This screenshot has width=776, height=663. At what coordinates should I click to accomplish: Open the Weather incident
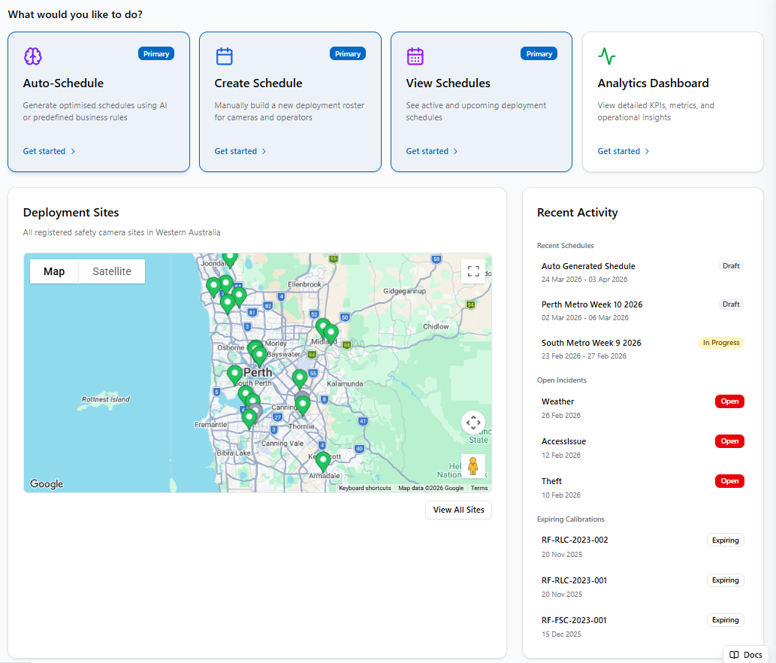coord(642,408)
